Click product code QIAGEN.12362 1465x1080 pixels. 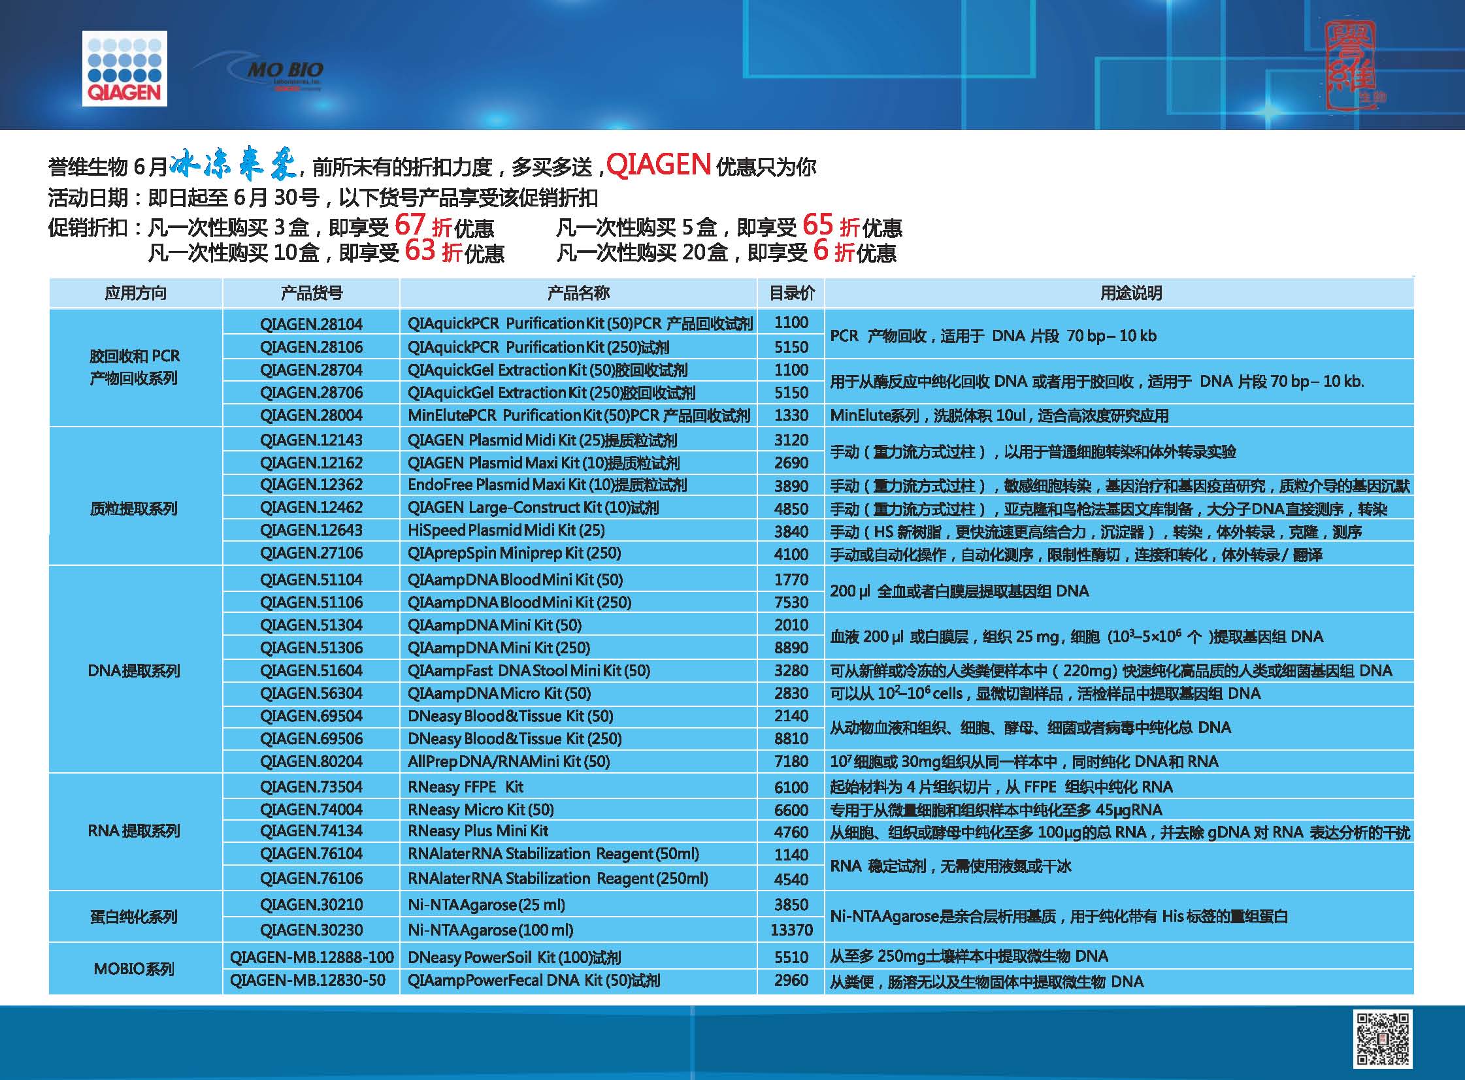point(311,484)
